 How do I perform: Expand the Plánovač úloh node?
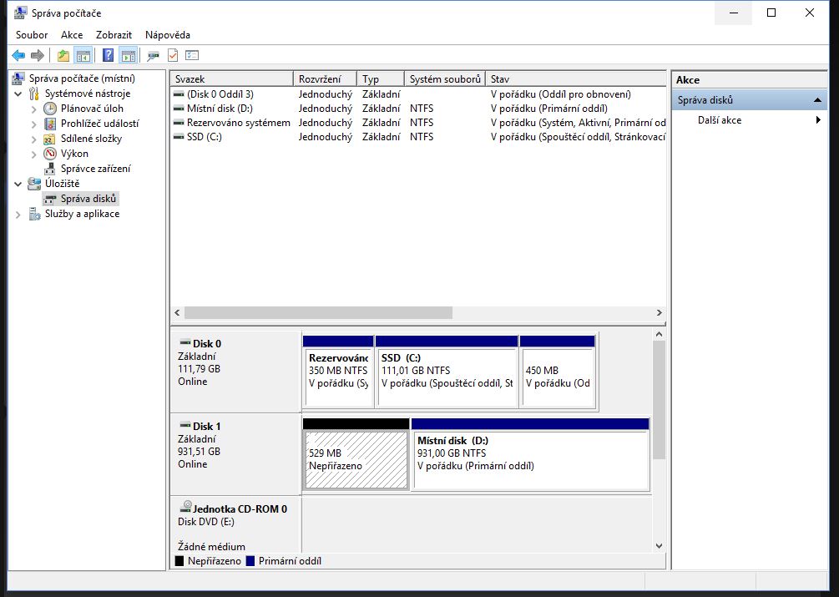tap(34, 109)
